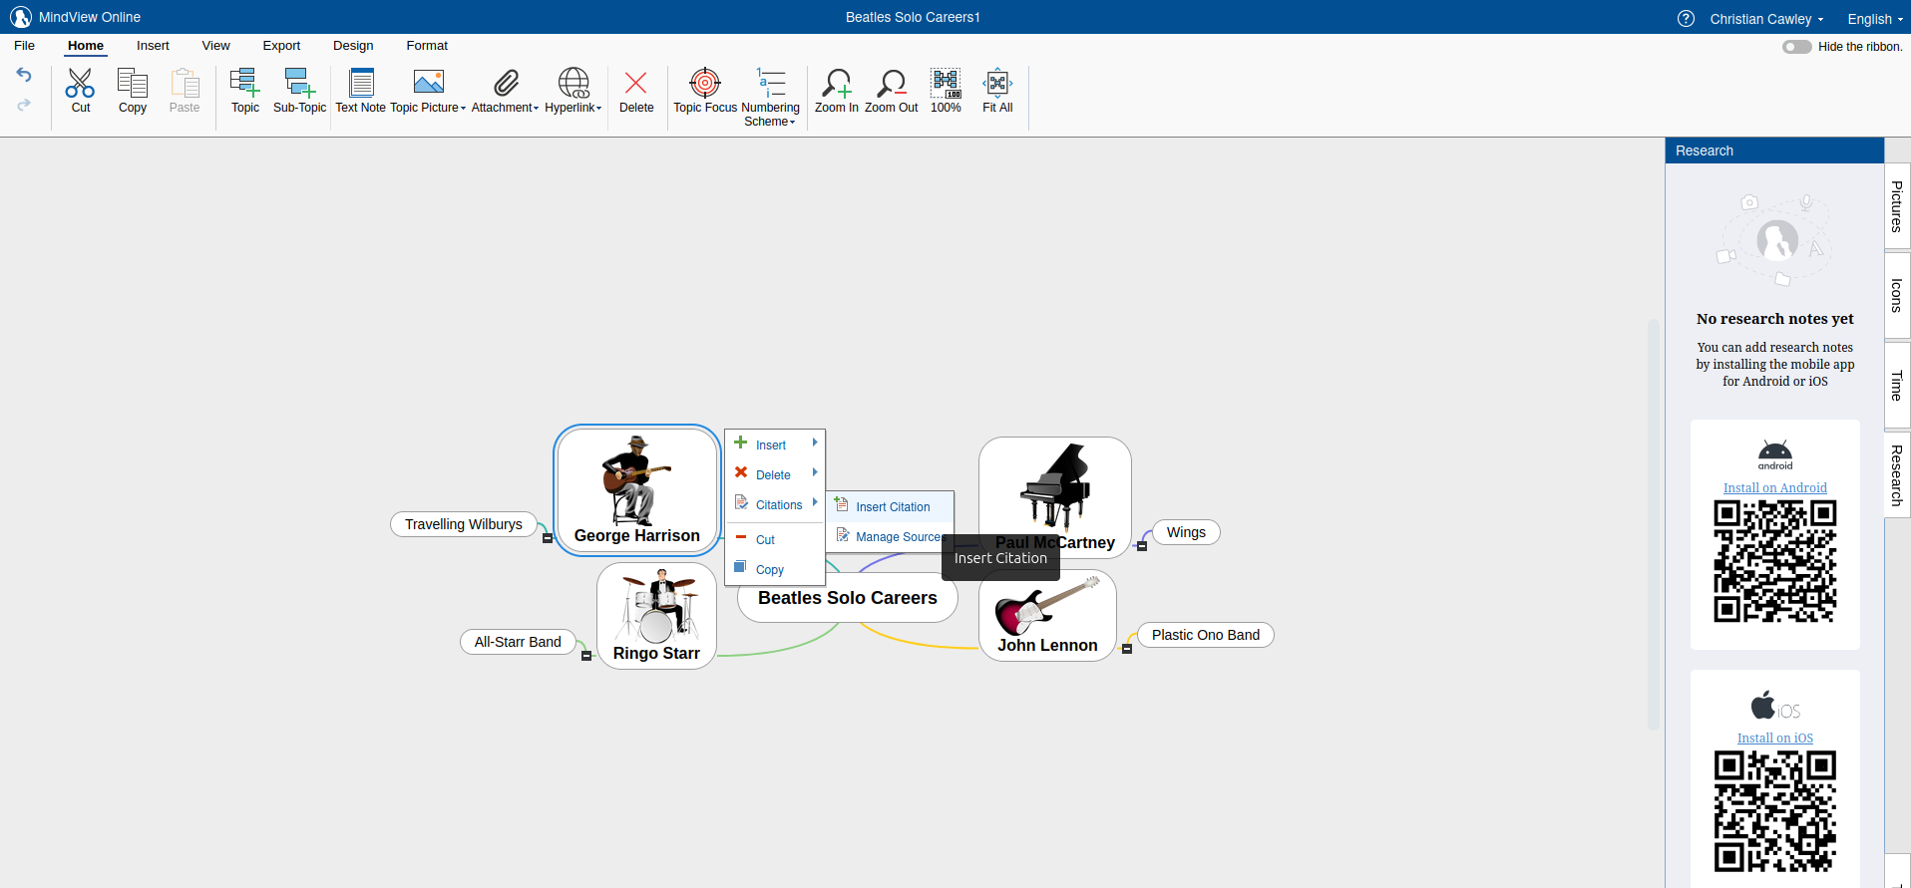Click the Zoom In magnifier
Image resolution: width=1911 pixels, height=888 pixels.
(x=836, y=83)
